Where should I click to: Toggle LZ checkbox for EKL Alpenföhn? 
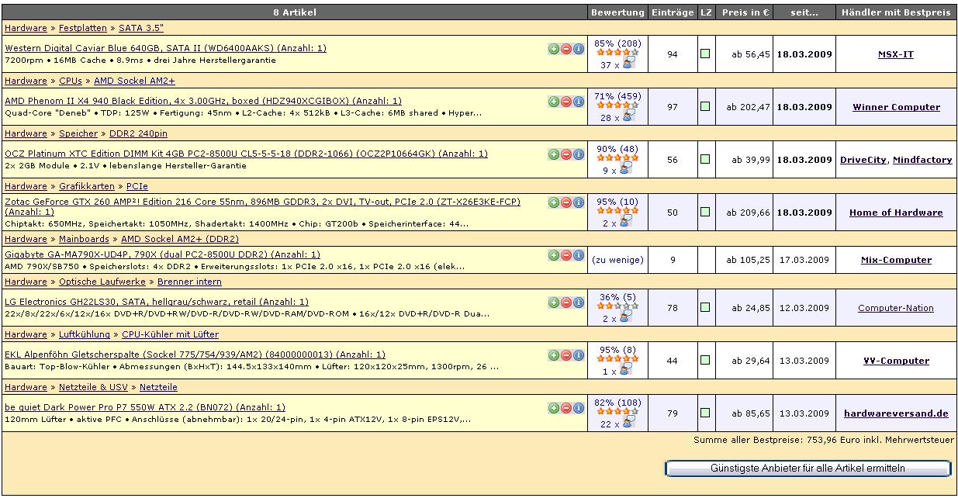pos(705,361)
